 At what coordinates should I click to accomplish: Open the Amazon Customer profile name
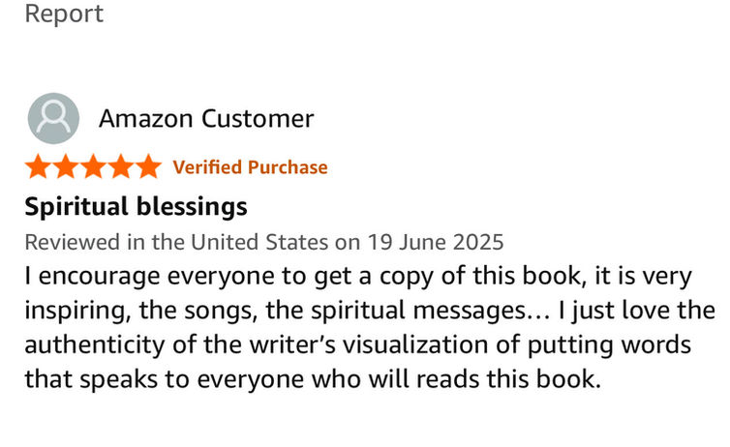coord(206,119)
